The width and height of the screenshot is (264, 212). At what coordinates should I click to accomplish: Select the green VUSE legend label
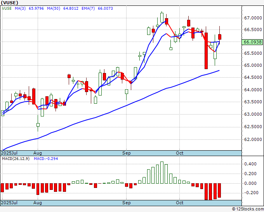point(7,9)
